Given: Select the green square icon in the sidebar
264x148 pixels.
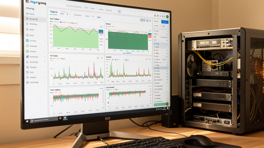Looking at the screenshot, I should coord(27,51).
